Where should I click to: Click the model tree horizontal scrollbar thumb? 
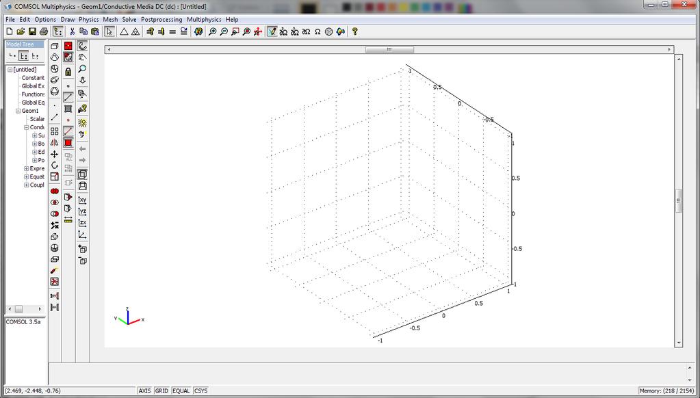pyautogui.click(x=18, y=309)
